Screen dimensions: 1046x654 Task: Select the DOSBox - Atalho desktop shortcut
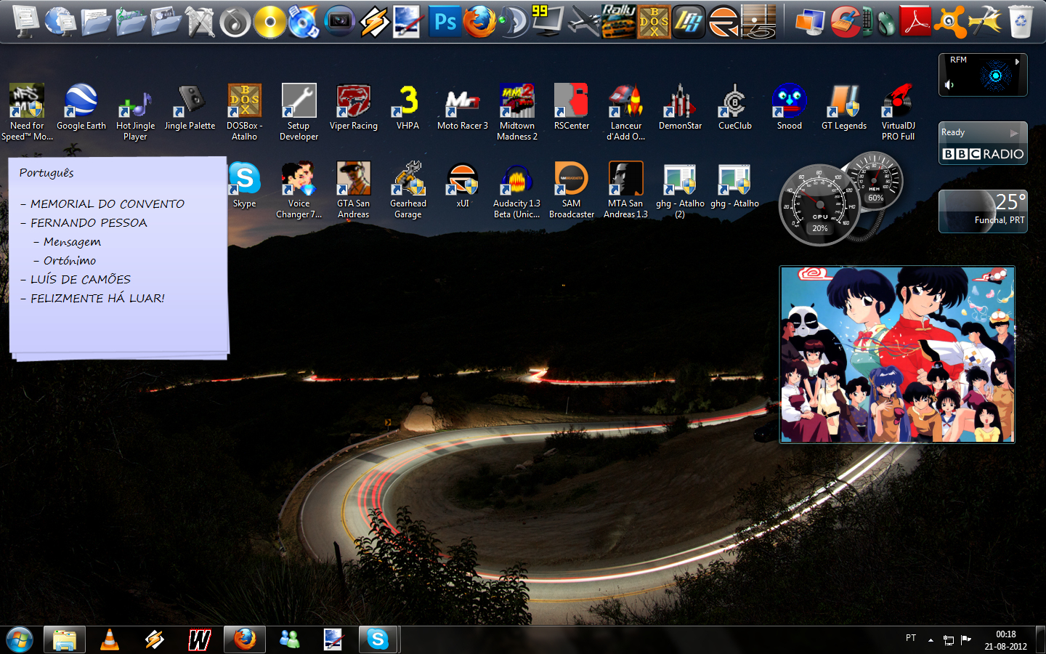click(x=245, y=112)
